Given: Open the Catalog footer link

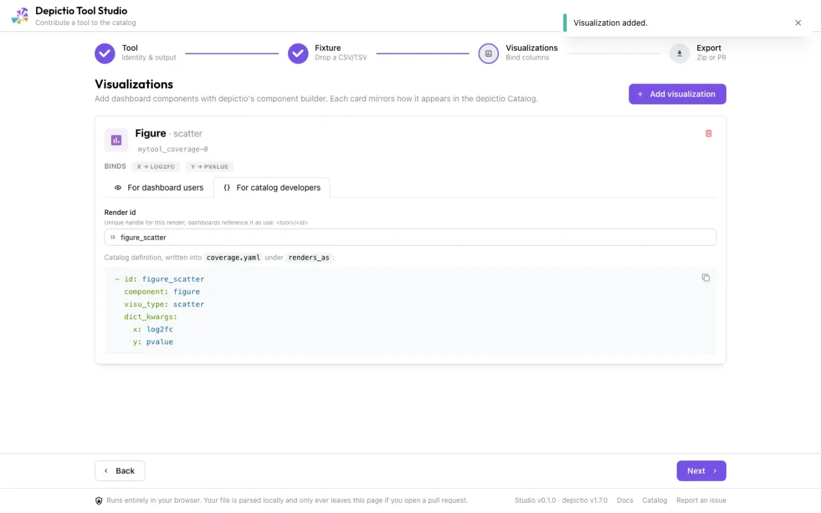Looking at the screenshot, I should coord(655,500).
